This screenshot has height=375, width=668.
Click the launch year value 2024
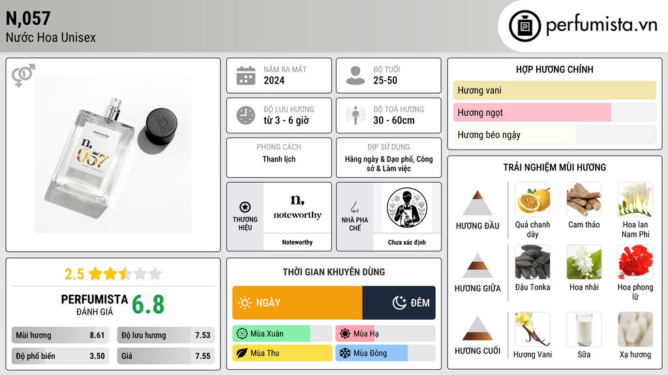pos(274,80)
